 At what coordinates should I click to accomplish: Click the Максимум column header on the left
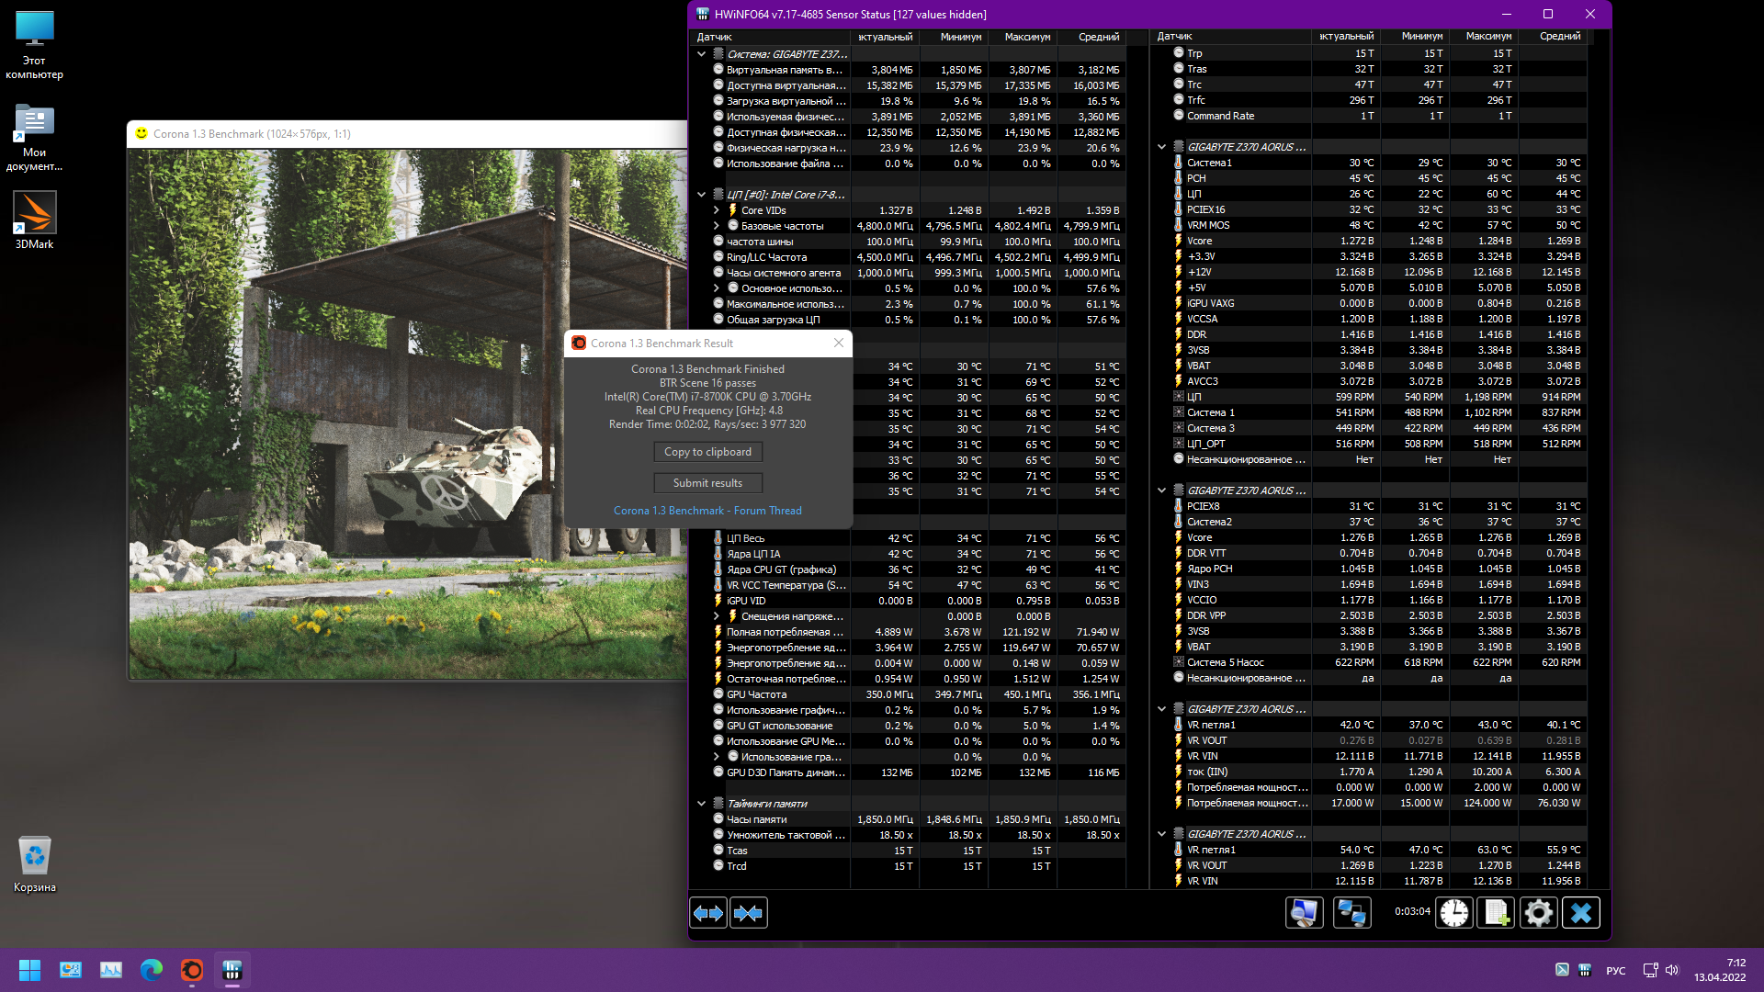(1026, 37)
